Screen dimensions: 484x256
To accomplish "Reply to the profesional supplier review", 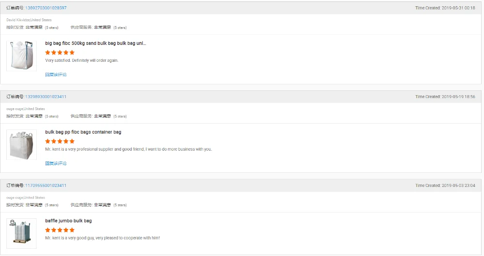I will [x=56, y=163].
